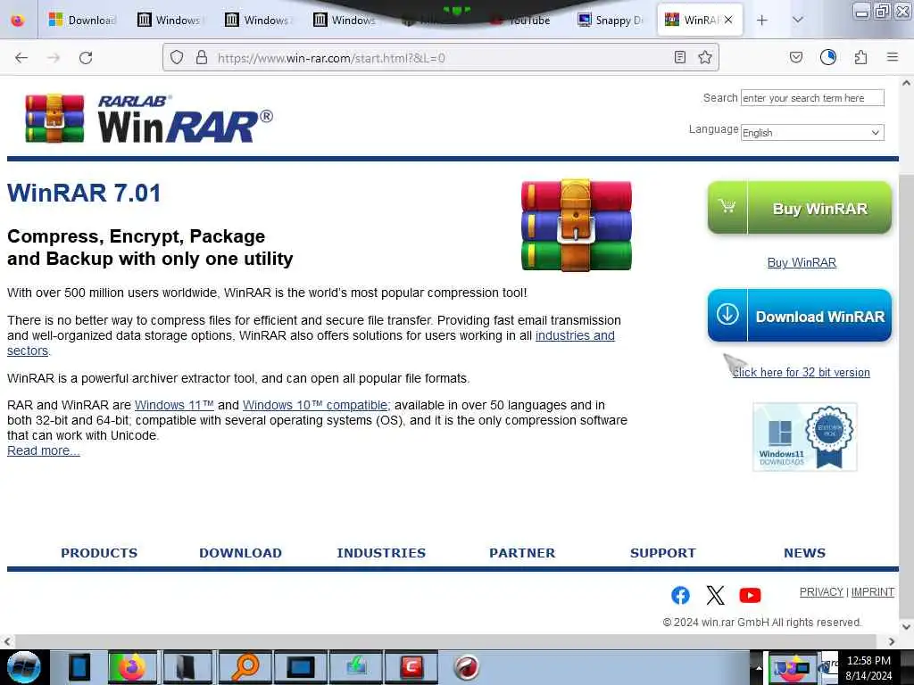The height and width of the screenshot is (685, 914).
Task: Open the PRIVACY footer link
Action: 821,592
